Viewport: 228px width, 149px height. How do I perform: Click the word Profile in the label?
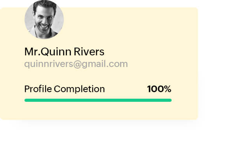click(x=38, y=89)
